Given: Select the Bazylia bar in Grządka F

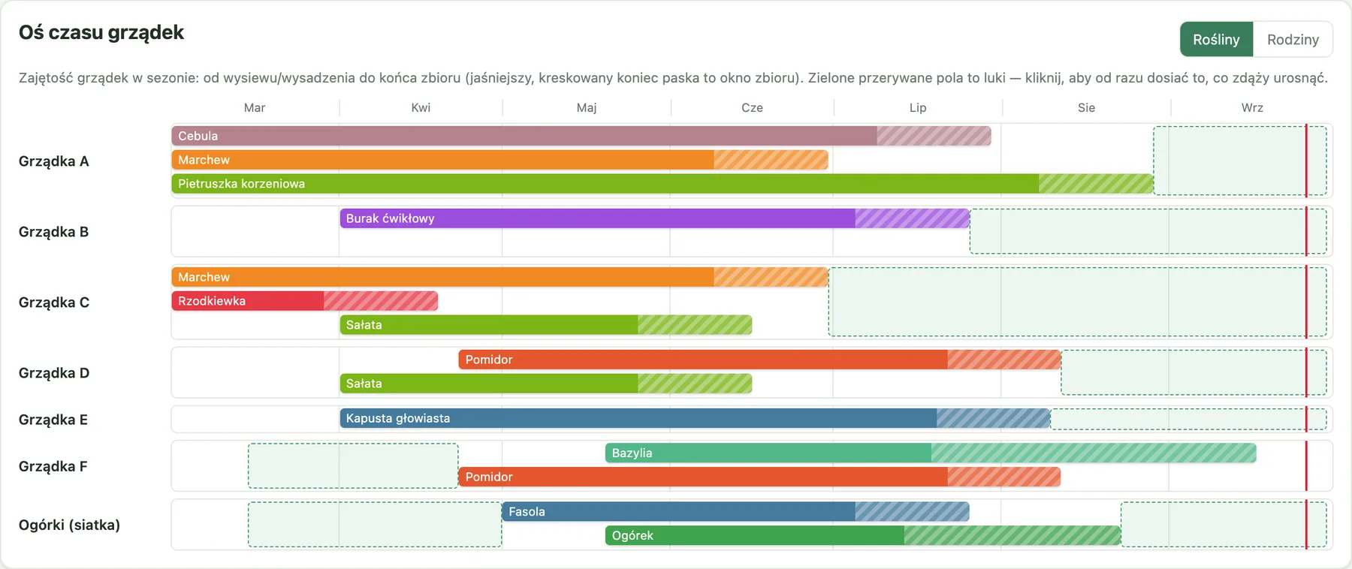Looking at the screenshot, I should pyautogui.click(x=931, y=453).
